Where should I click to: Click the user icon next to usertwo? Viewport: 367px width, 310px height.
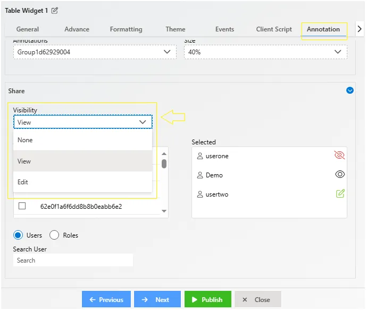coord(199,194)
